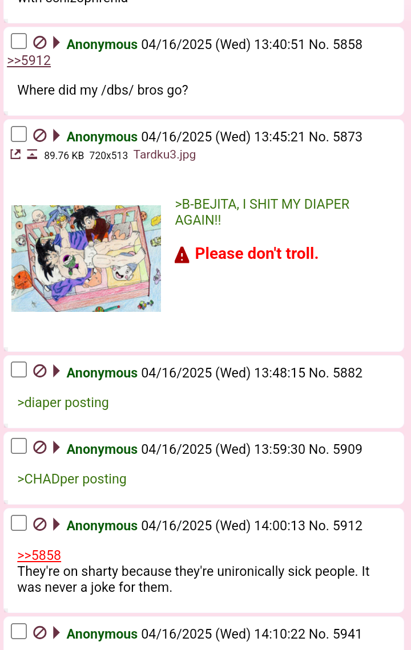This screenshot has height=650, width=411.
Task: Expand the post menu arrow on 5858
Action: click(x=57, y=42)
